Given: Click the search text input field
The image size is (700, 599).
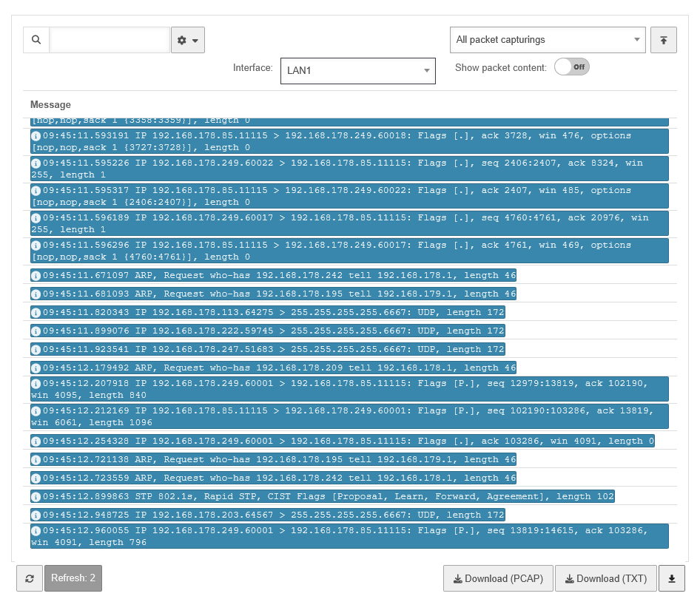Looking at the screenshot, I should pyautogui.click(x=110, y=40).
